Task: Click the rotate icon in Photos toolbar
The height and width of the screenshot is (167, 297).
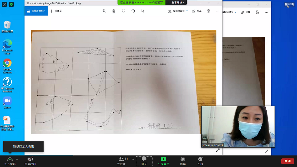Action: 133,11
